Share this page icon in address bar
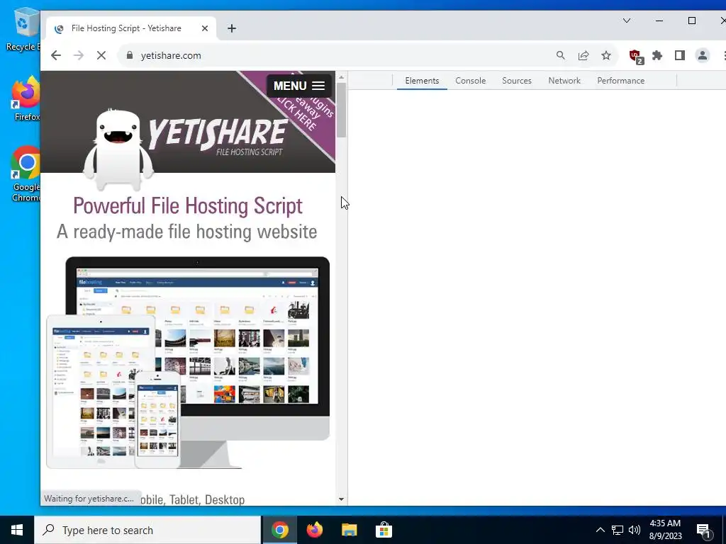The width and height of the screenshot is (726, 544). click(583, 55)
